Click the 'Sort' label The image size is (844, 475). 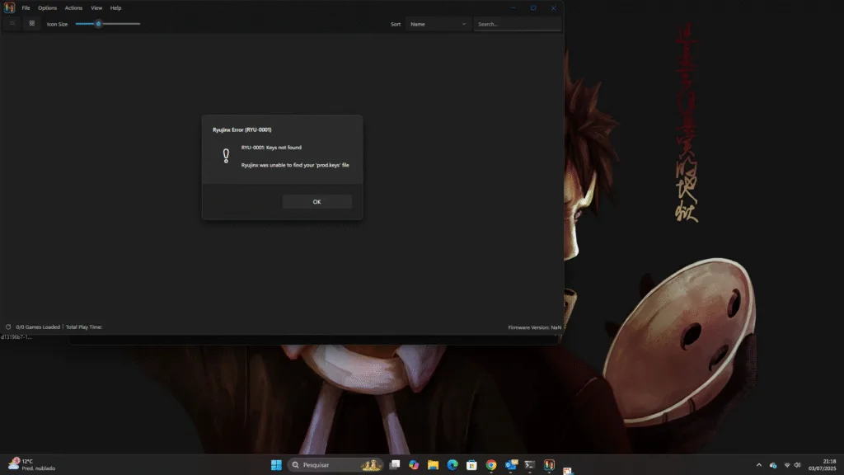(396, 24)
